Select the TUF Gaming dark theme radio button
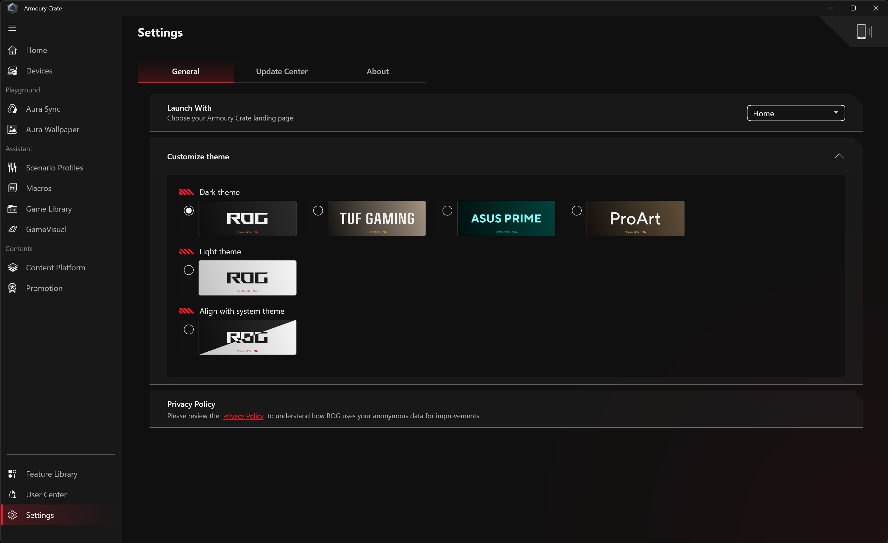 point(318,210)
